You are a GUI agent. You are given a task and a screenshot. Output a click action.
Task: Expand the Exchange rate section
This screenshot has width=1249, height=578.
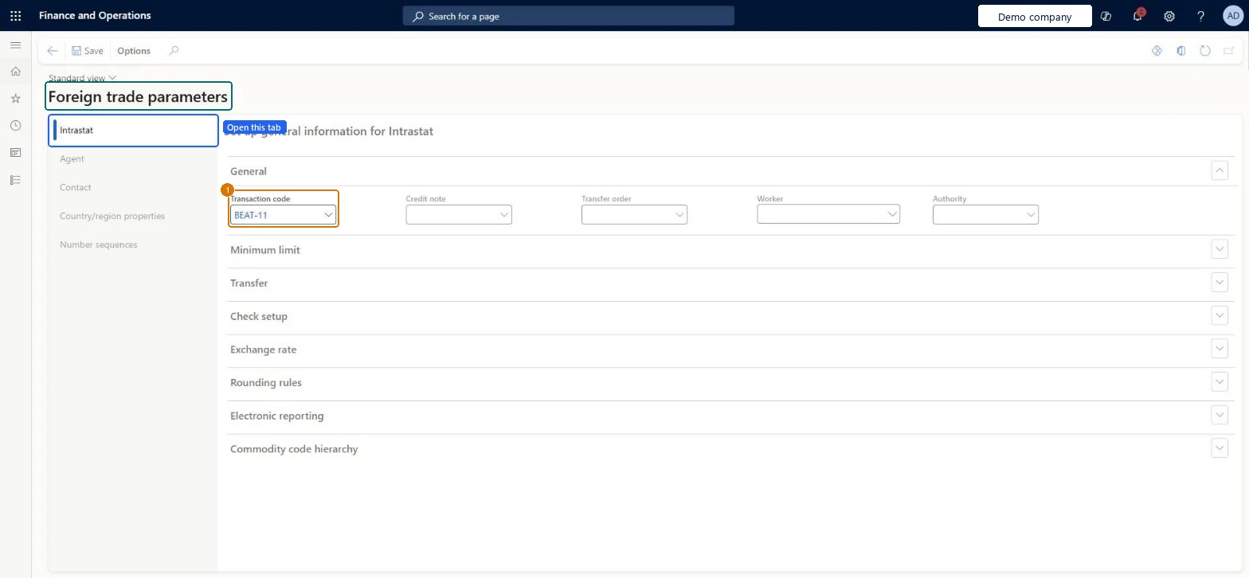pos(1220,350)
